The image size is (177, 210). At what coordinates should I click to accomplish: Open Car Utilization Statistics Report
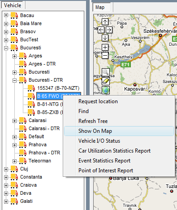119,151
